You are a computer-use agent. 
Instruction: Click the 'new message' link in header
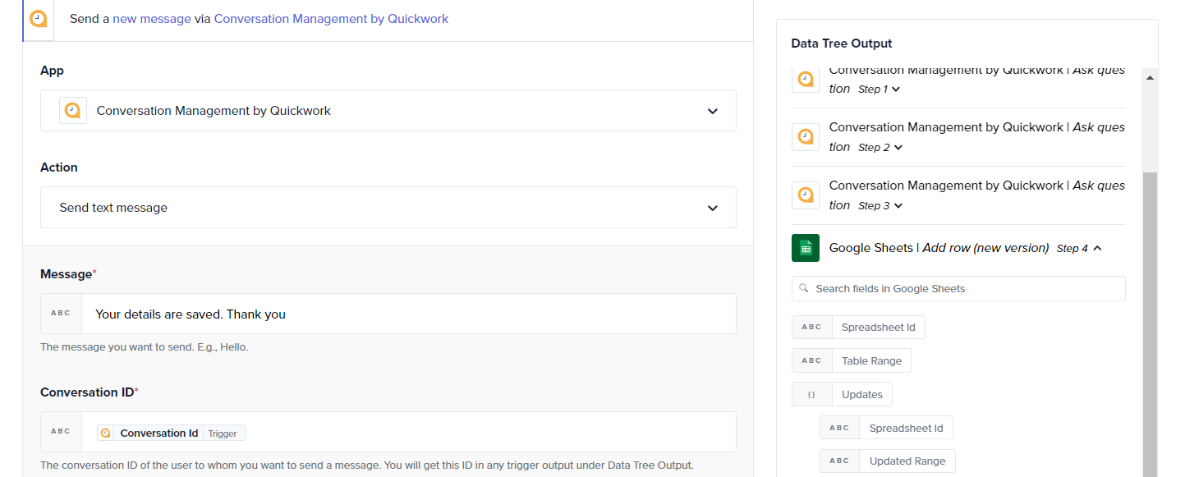tap(152, 18)
